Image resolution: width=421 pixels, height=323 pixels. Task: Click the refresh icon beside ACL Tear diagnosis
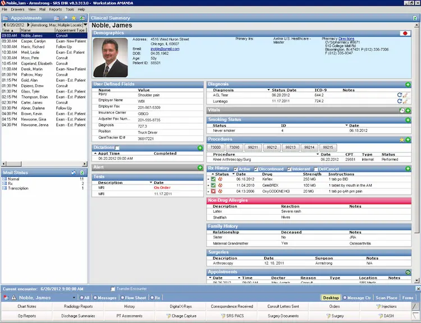tap(399, 95)
